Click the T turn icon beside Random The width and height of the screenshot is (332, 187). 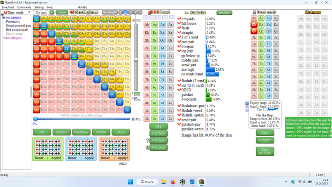click(x=148, y=140)
